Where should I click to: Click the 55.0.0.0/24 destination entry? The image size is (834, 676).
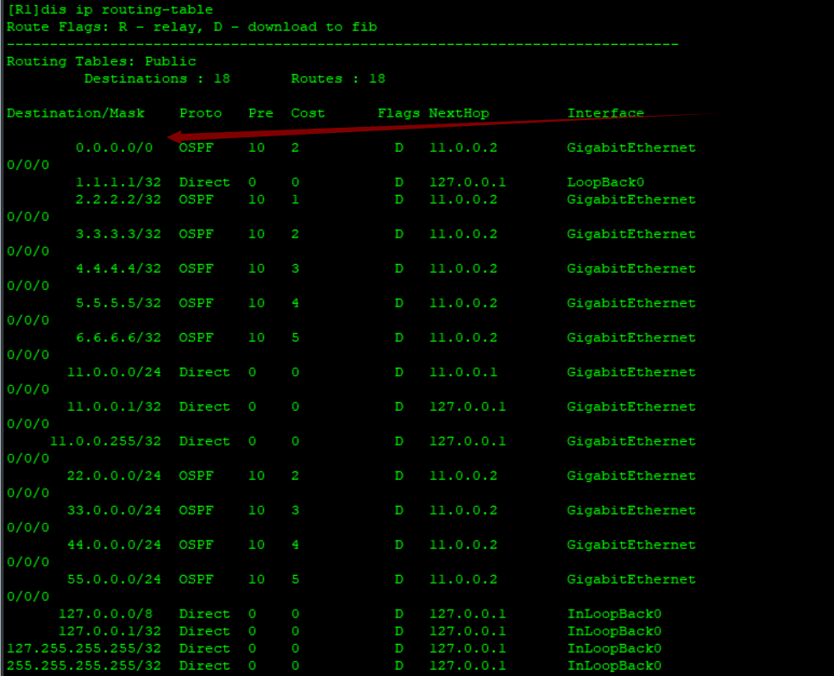tap(114, 579)
